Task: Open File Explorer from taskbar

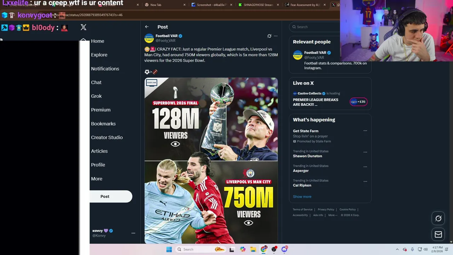Action: coord(253,249)
